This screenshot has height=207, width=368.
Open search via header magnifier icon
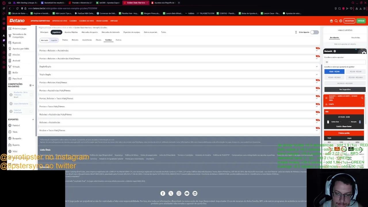point(336,21)
